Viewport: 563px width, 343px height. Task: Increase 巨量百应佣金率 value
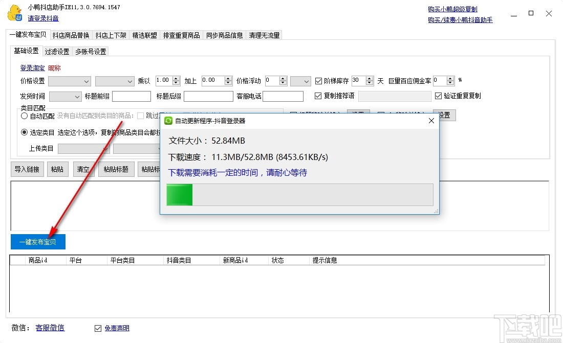pyautogui.click(x=450, y=79)
